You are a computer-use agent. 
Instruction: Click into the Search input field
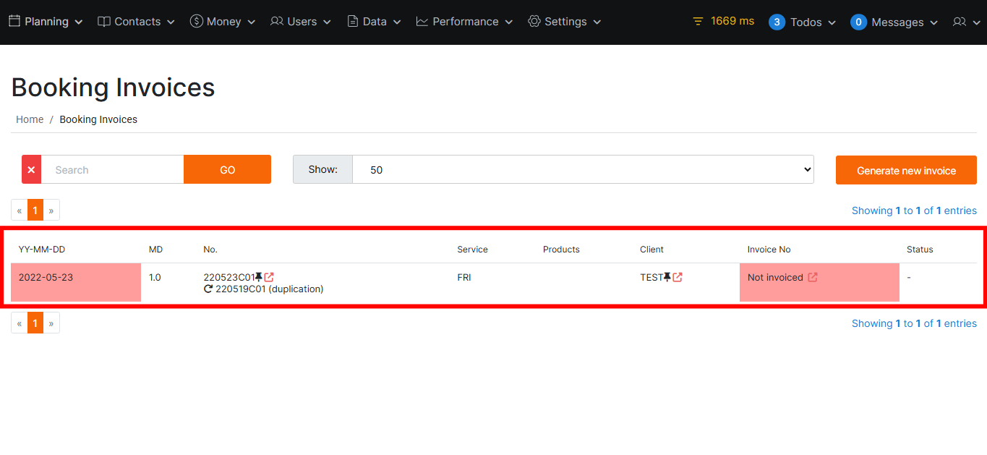(x=112, y=169)
